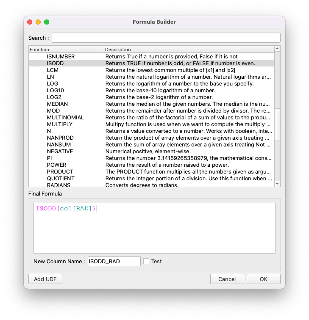This screenshot has height=320, width=309.
Task: Minimize the Formula Builder window
Action: (38, 22)
